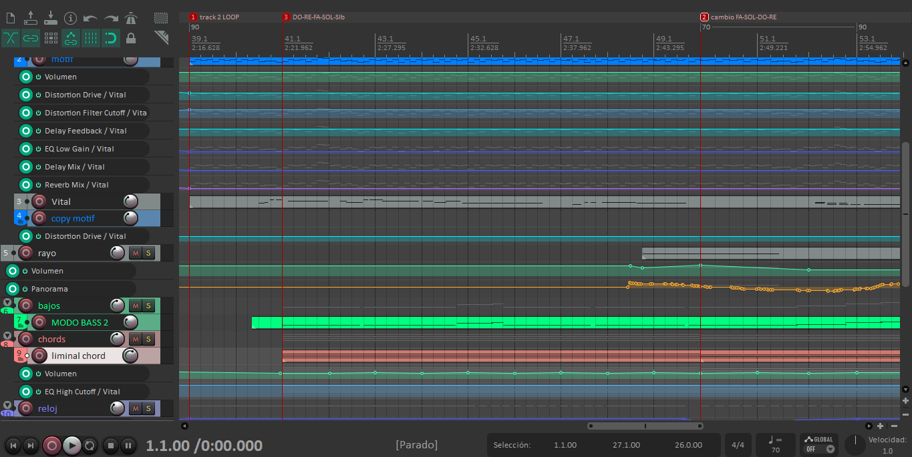Select the marquee selection tool icon
Image resolution: width=912 pixels, height=457 pixels.
point(161,18)
